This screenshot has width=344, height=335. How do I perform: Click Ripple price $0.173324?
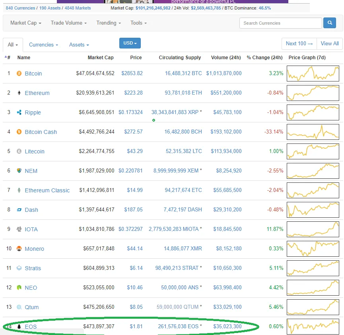coord(130,112)
